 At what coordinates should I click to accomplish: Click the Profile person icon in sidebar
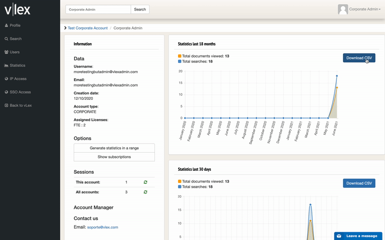(x=6, y=25)
